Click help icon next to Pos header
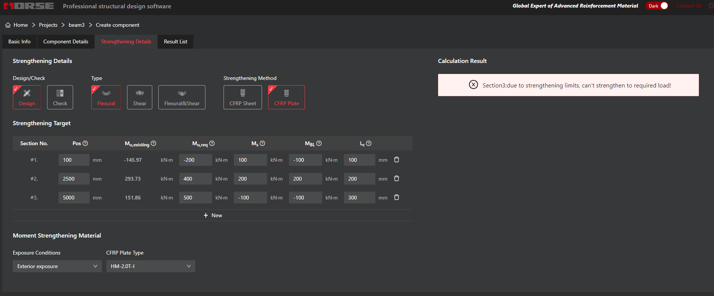Screen dimensions: 714x296 (x=85, y=143)
